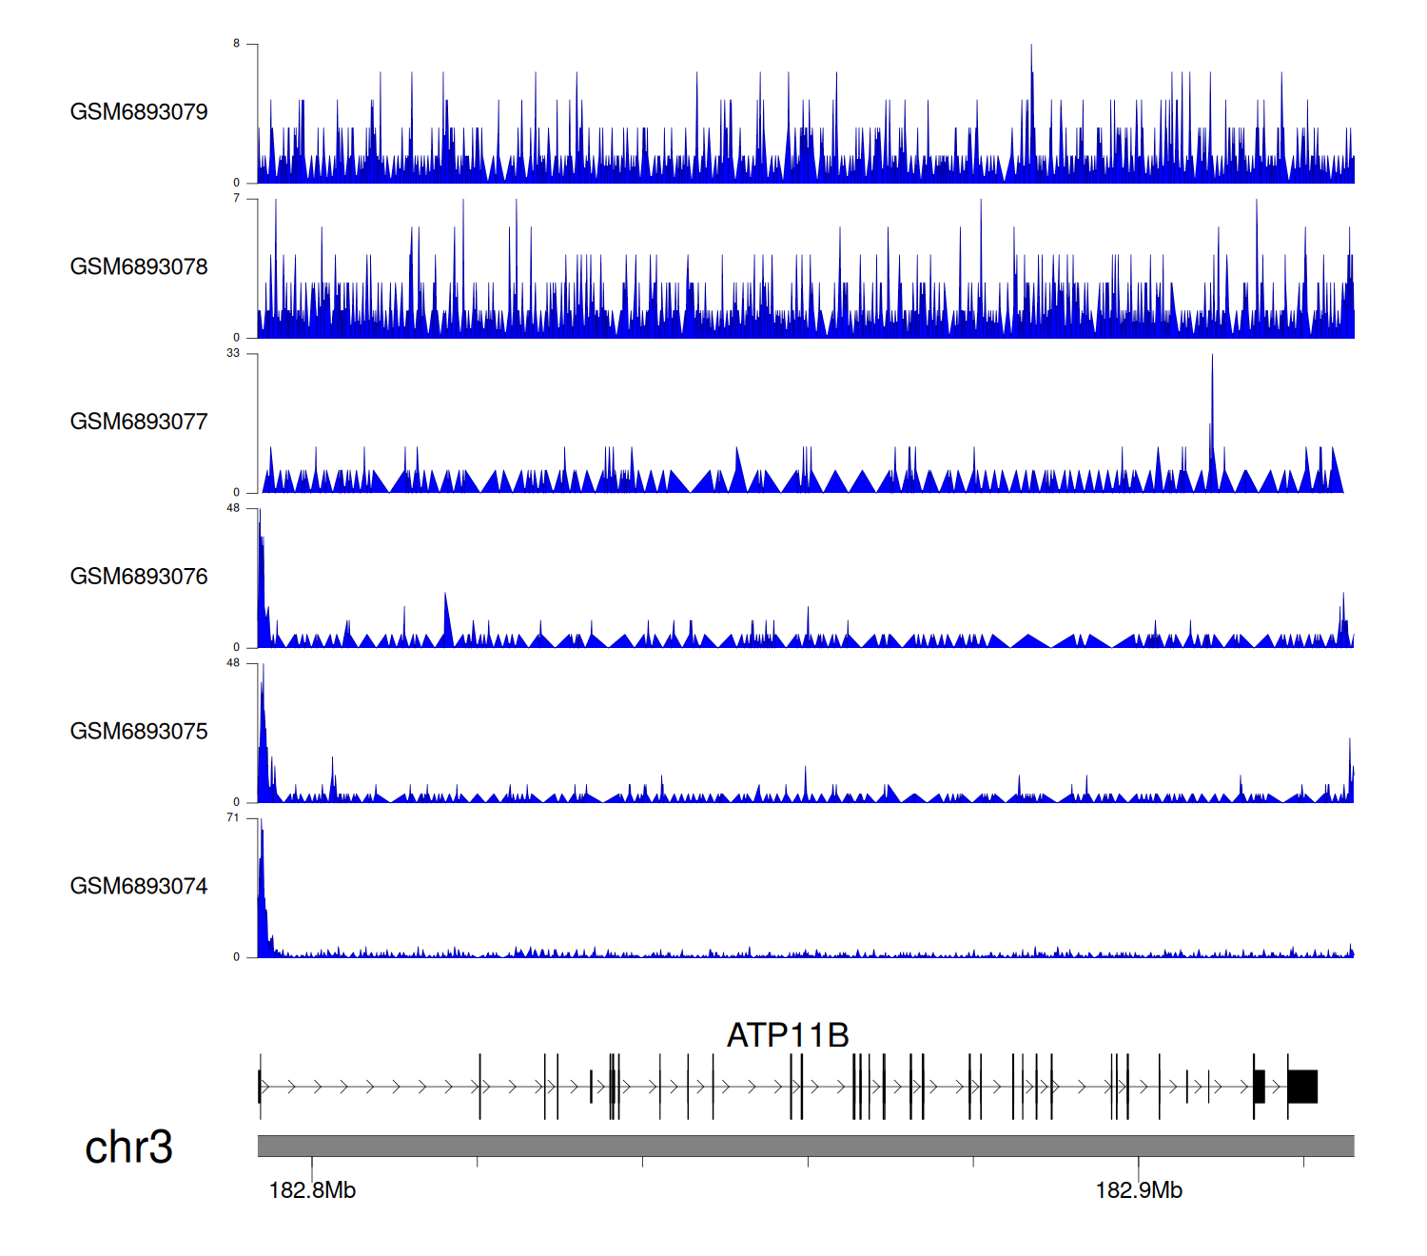Screen dimensions: 1427x1256
Task: Click the chr3 chromosome label
Action: tap(128, 1147)
